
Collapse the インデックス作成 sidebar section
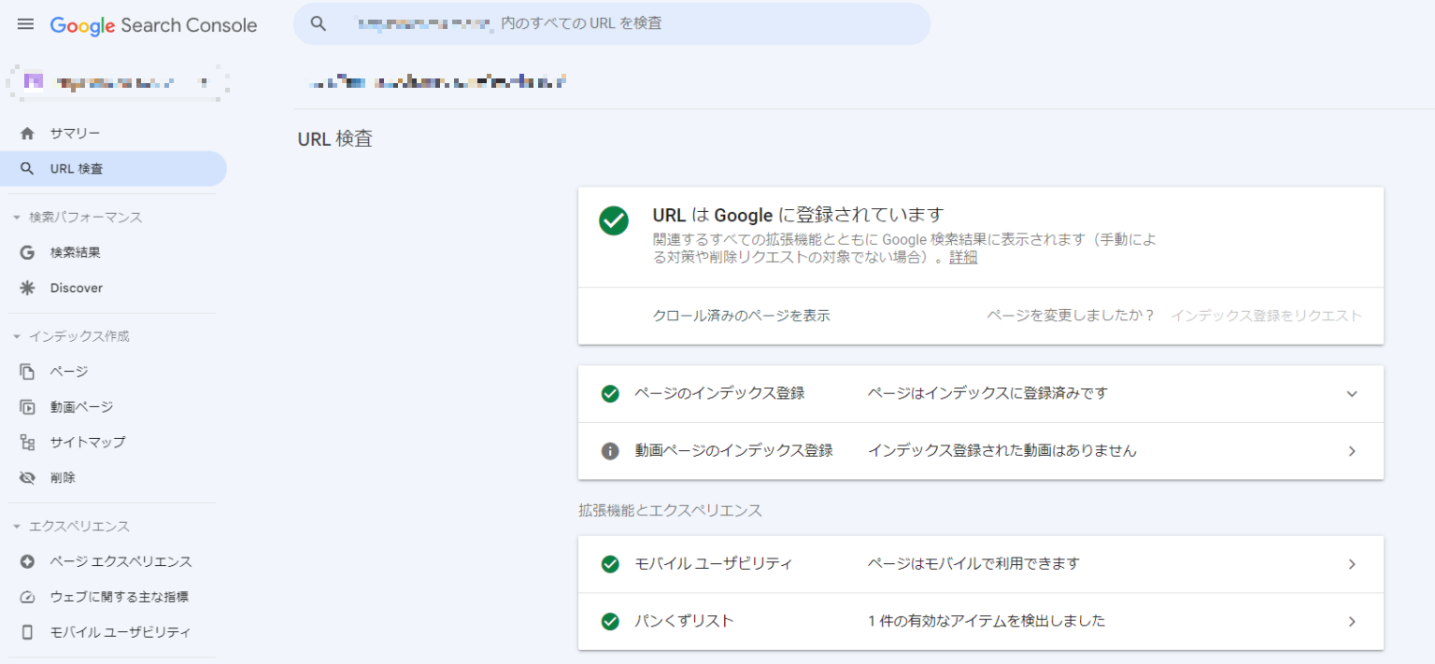pyautogui.click(x=17, y=336)
